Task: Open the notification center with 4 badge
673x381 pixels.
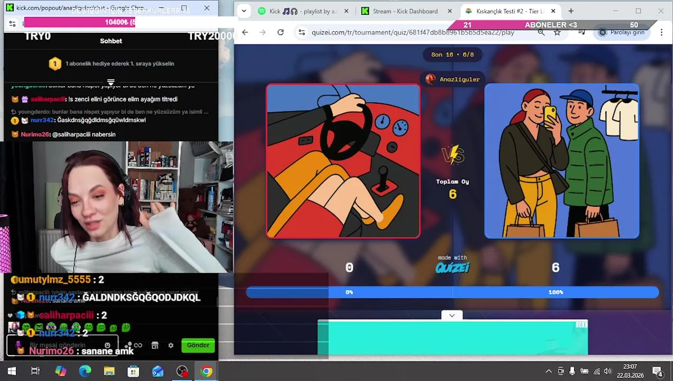Action: click(x=658, y=371)
